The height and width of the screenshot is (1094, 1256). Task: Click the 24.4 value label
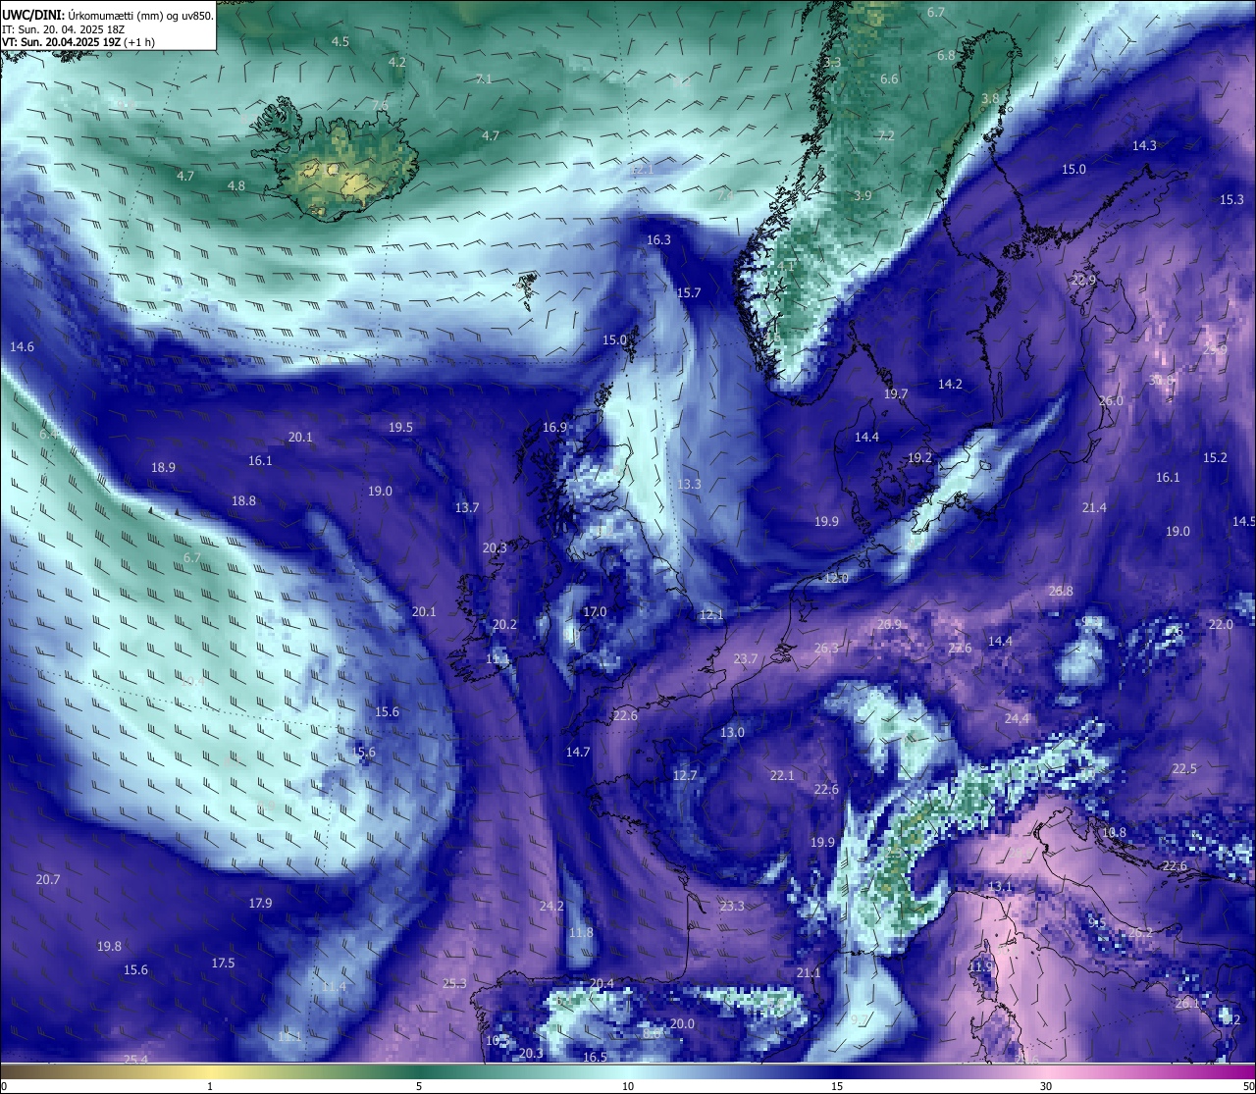click(1018, 718)
